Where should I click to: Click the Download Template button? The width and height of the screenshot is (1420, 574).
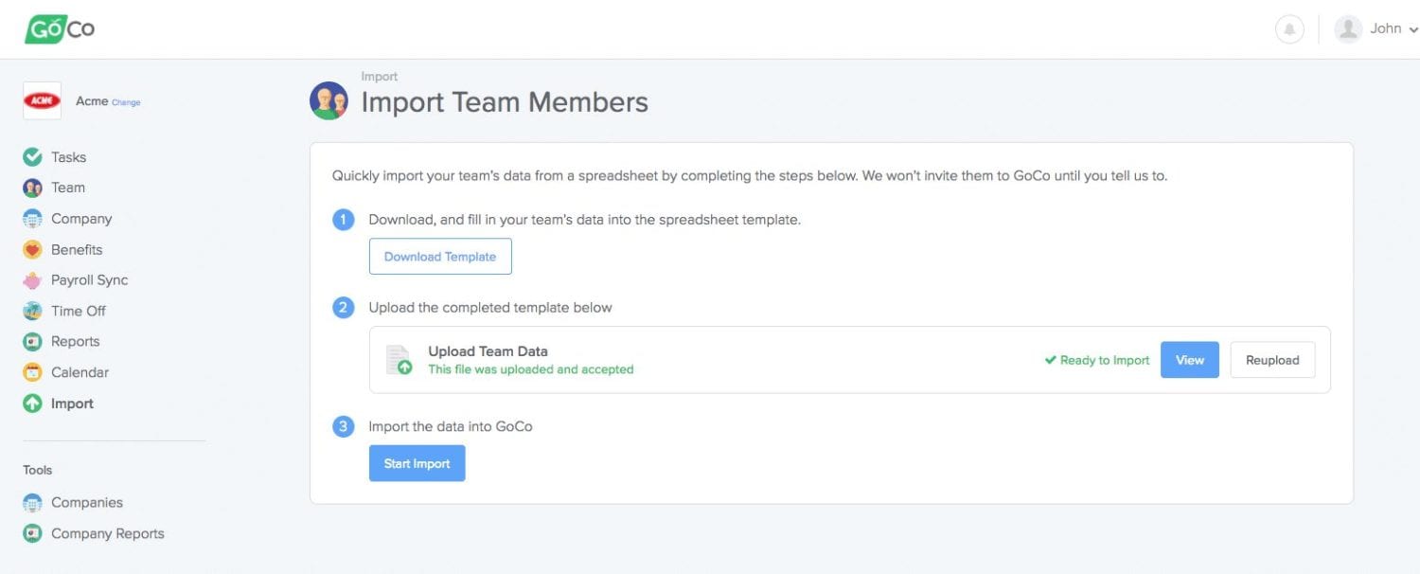[x=440, y=257]
